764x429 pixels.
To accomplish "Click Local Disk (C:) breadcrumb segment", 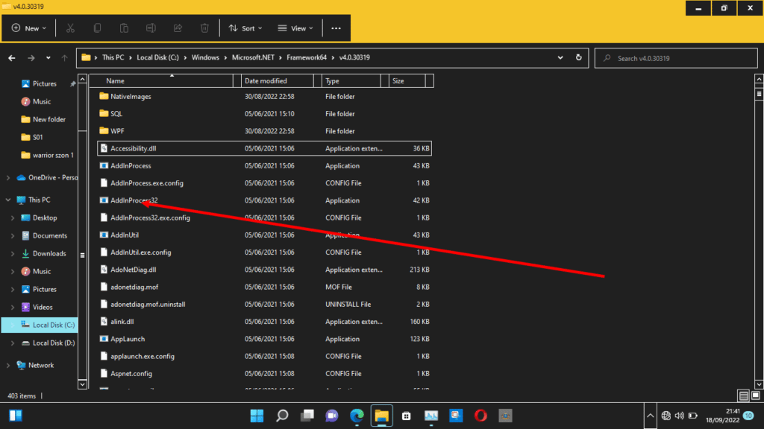I will [x=157, y=57].
